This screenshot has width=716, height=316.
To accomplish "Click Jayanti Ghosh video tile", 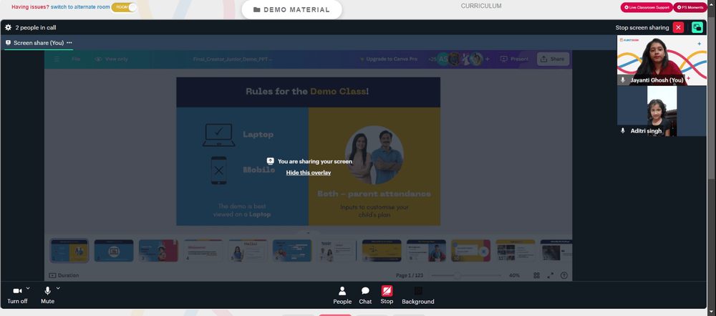I will point(662,60).
